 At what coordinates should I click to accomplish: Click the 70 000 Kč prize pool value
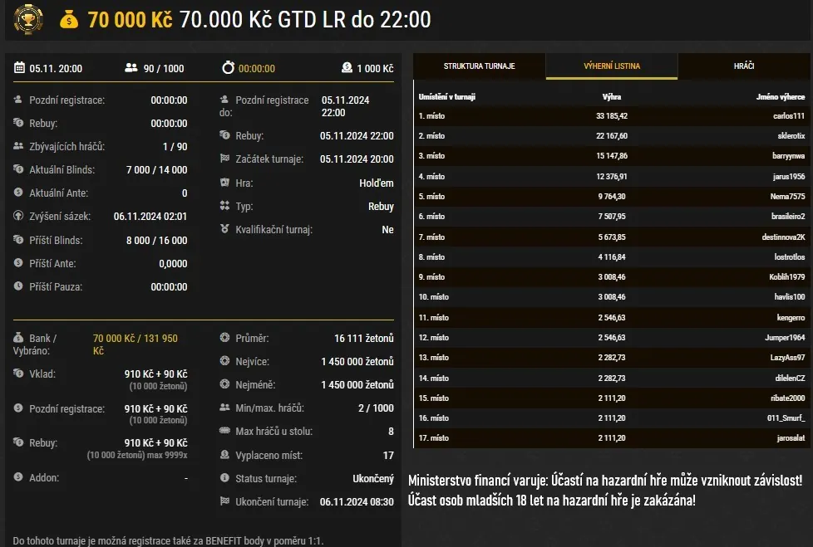click(x=121, y=18)
